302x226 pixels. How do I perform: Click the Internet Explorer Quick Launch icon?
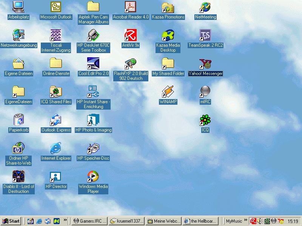pos(39,221)
